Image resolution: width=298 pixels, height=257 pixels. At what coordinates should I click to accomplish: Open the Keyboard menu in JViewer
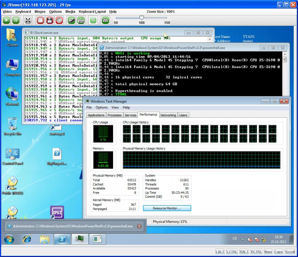click(x=23, y=12)
